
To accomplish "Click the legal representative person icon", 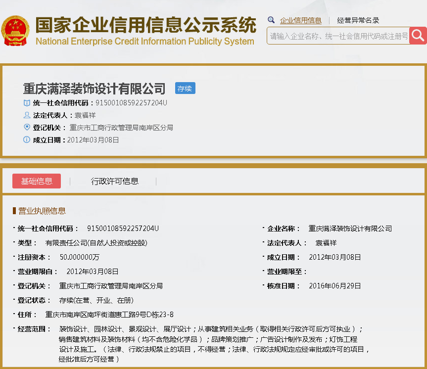I will point(27,115).
